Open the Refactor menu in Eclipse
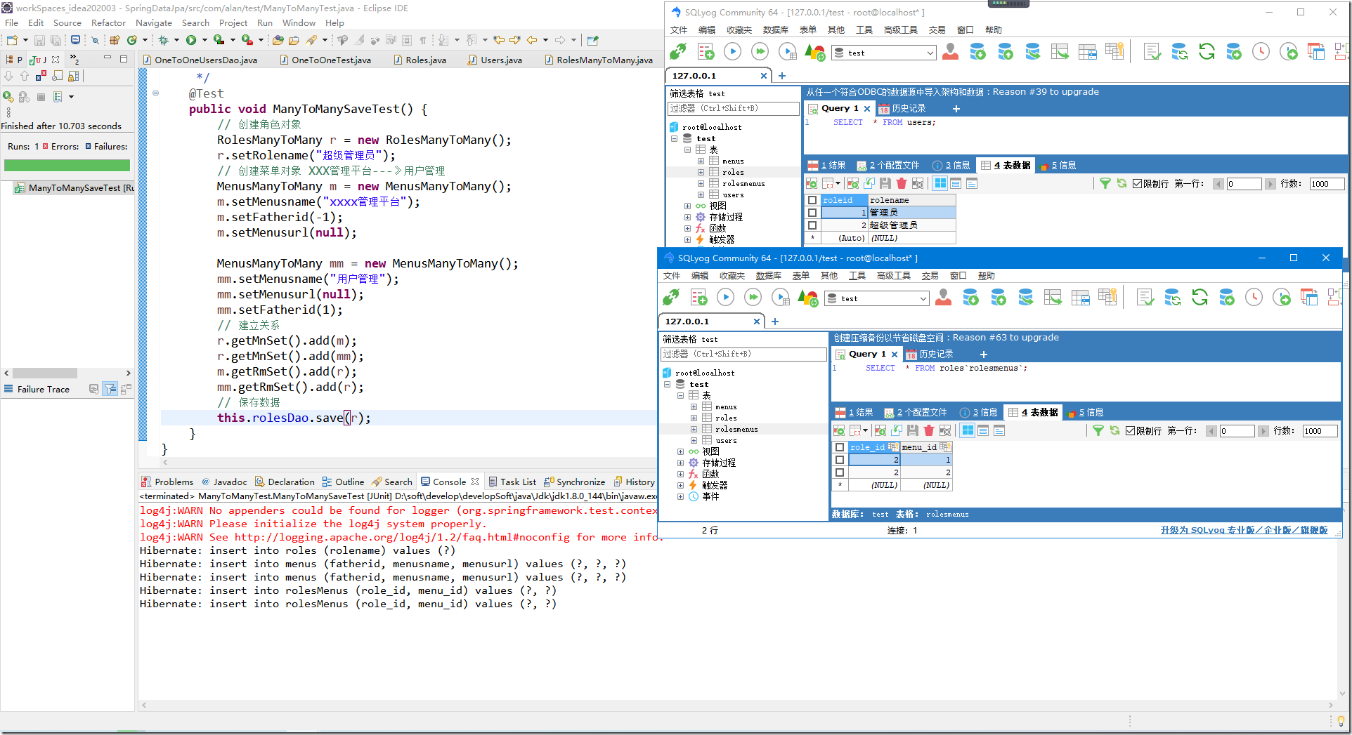The image size is (1352, 735). pos(108,22)
